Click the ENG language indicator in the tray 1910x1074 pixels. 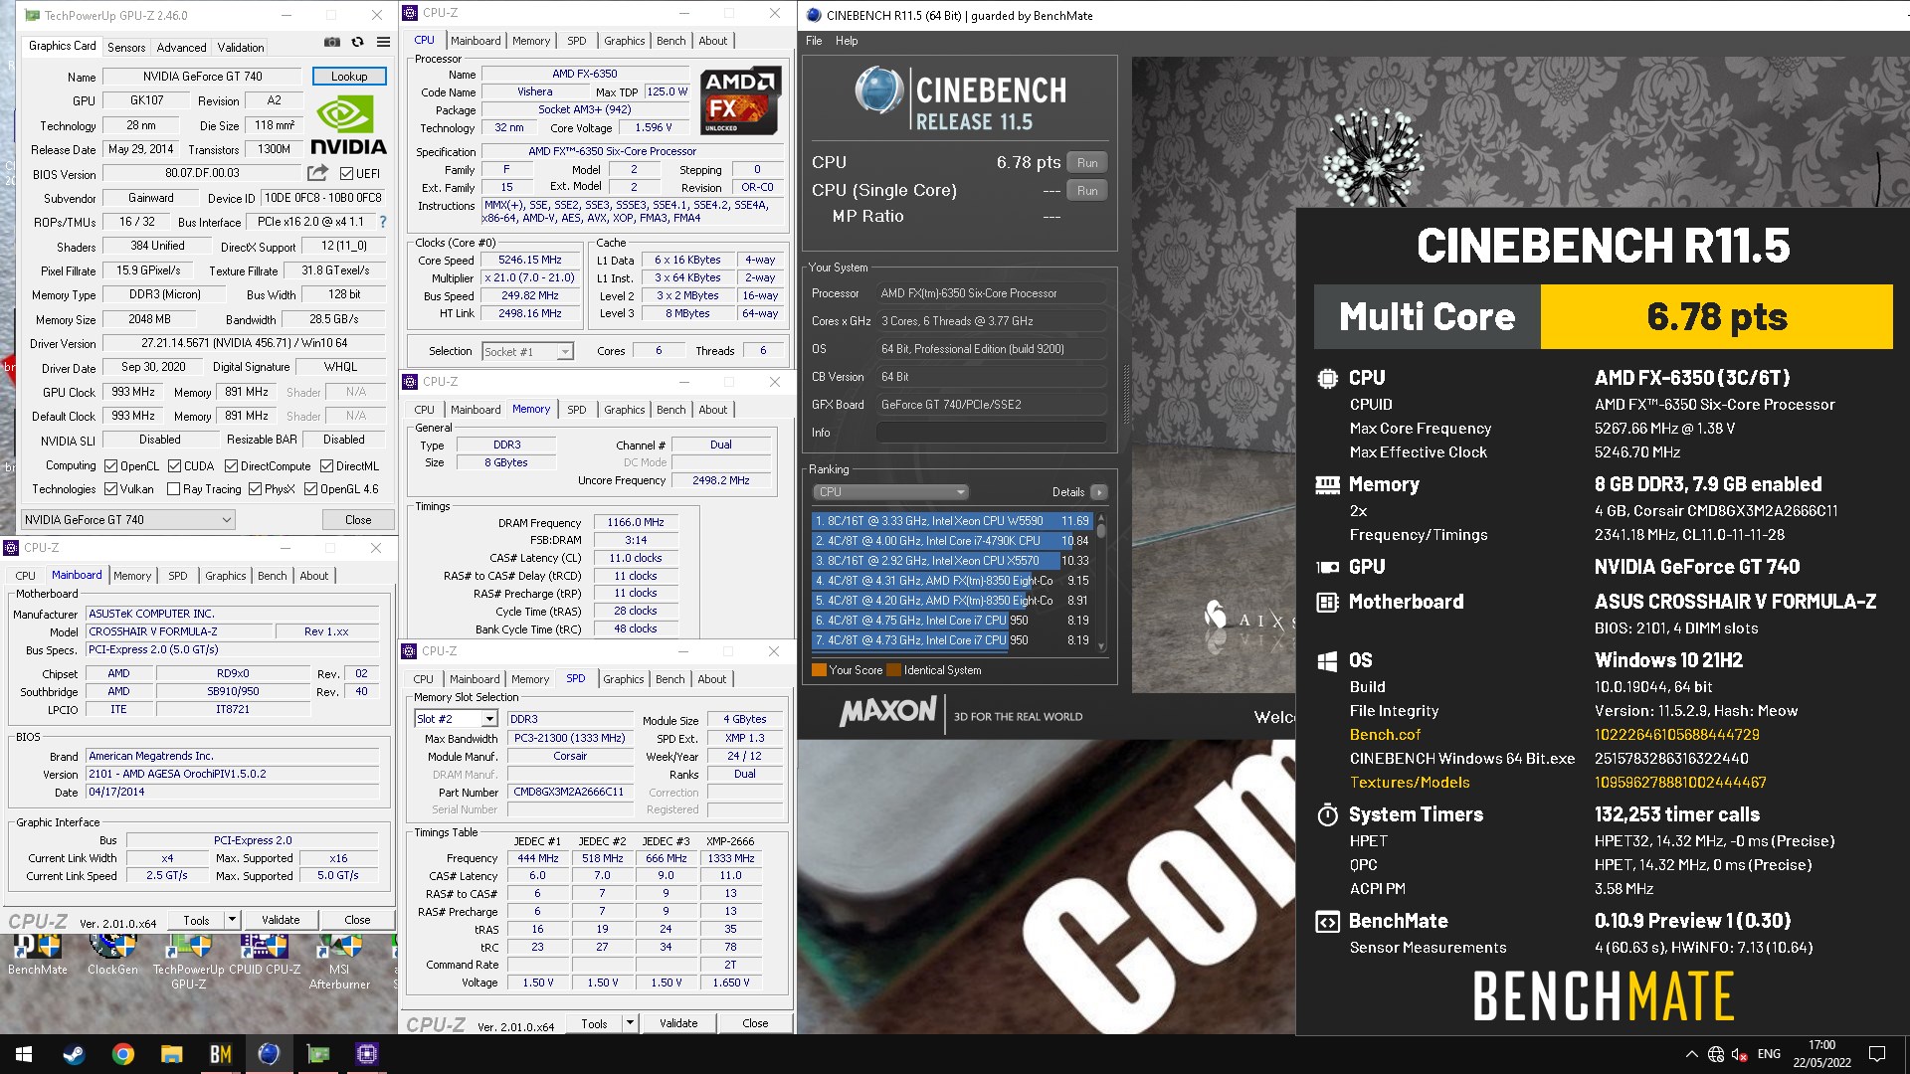point(1769,1054)
